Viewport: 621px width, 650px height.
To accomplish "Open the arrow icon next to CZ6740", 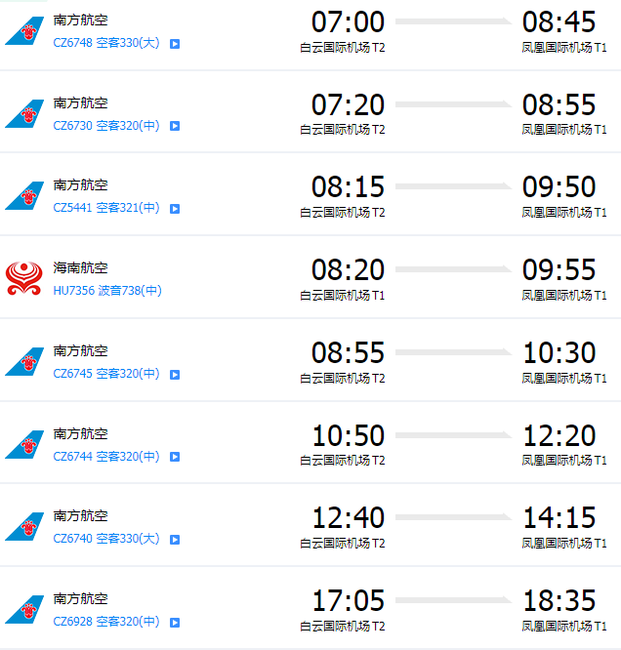I will point(175,540).
